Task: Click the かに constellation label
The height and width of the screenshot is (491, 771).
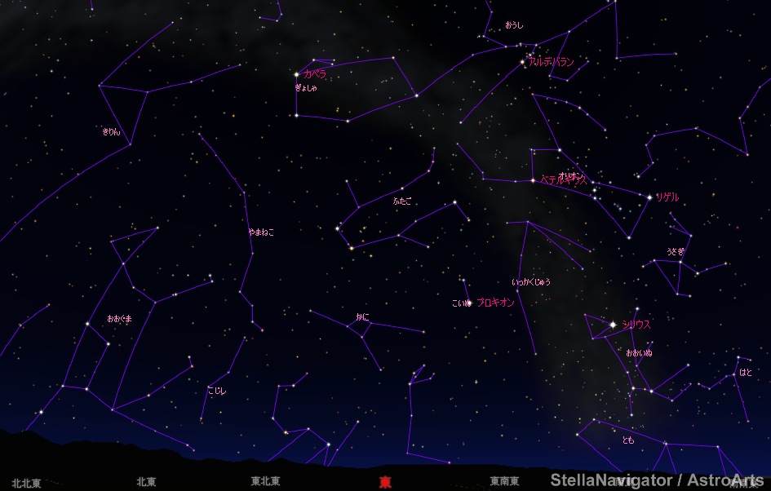Action: pyautogui.click(x=362, y=316)
